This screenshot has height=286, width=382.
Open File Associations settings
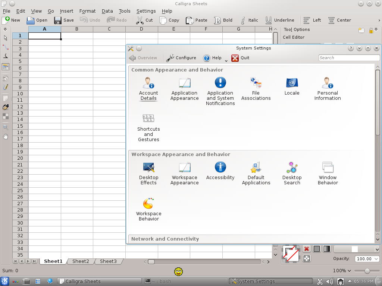click(256, 89)
